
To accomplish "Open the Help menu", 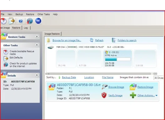I will [x=55, y=14].
